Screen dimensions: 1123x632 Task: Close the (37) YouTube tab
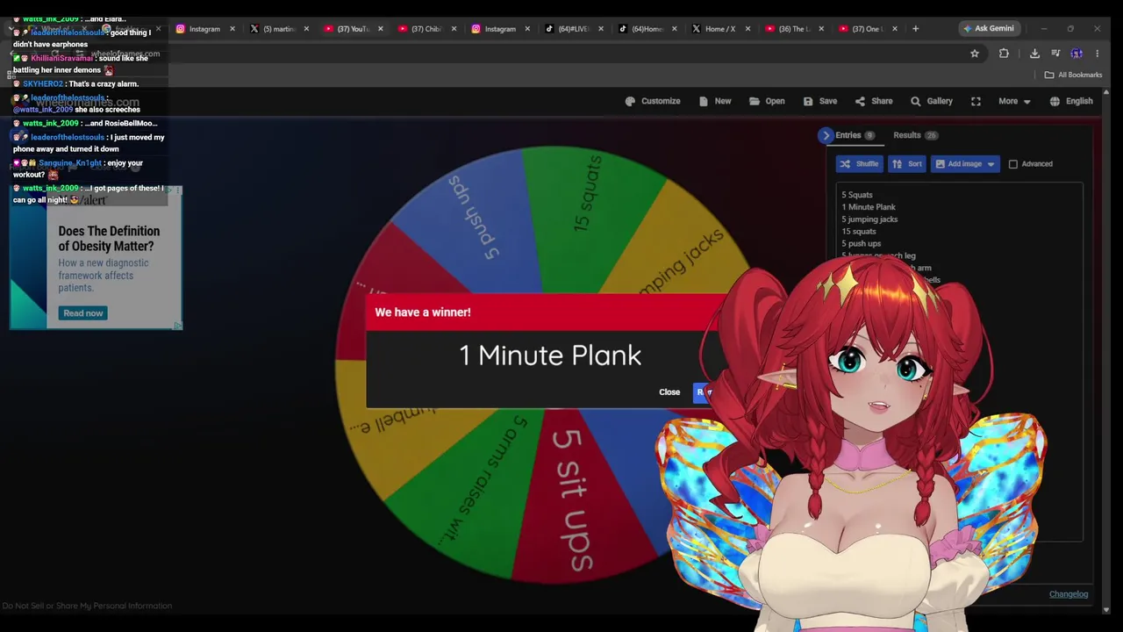(380, 29)
